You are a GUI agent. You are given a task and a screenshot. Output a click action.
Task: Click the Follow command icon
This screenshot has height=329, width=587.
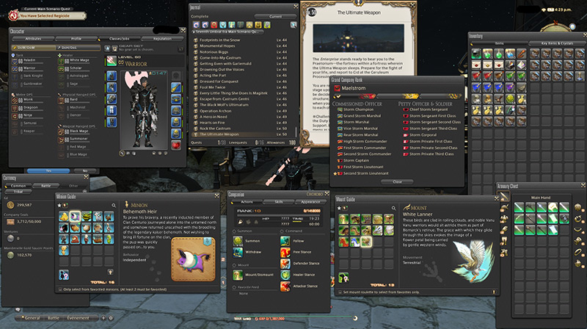(285, 241)
